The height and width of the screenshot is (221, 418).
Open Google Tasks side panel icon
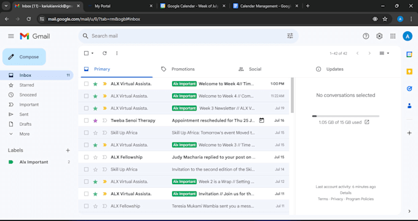point(409,88)
